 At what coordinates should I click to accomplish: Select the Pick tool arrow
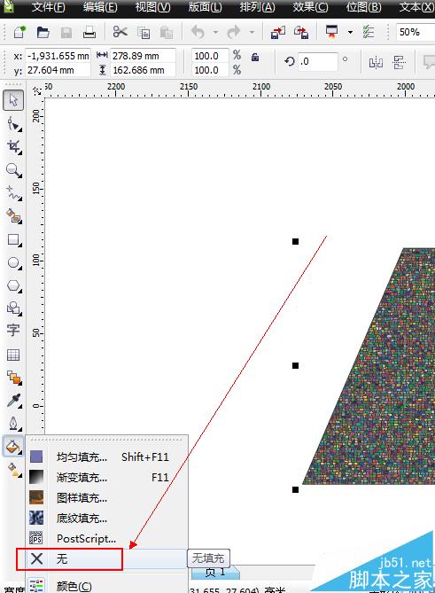click(x=13, y=100)
